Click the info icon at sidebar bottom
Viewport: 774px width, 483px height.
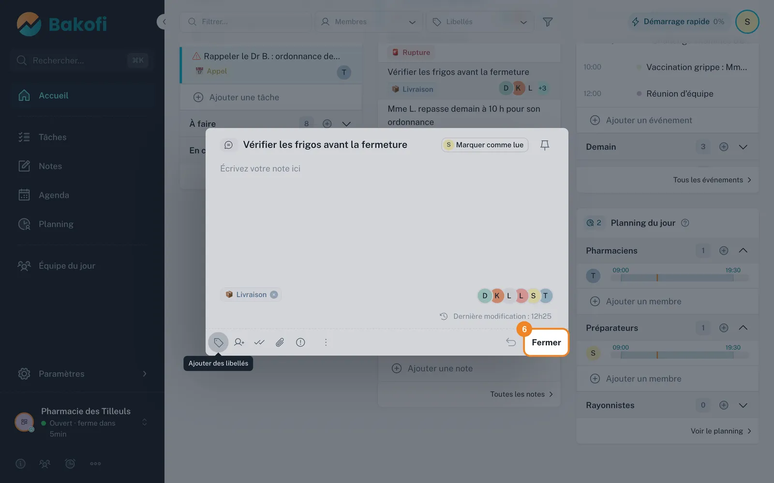pyautogui.click(x=20, y=464)
